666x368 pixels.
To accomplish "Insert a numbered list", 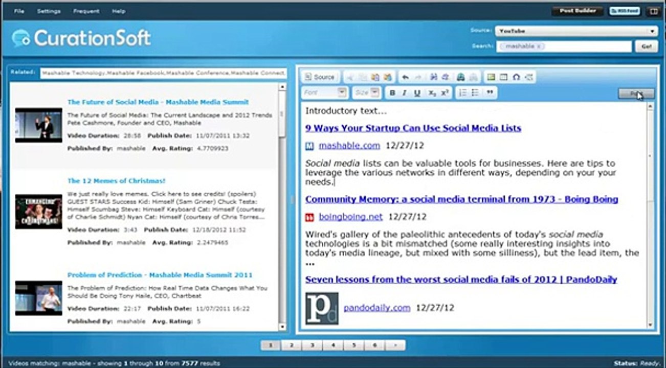I will point(463,93).
